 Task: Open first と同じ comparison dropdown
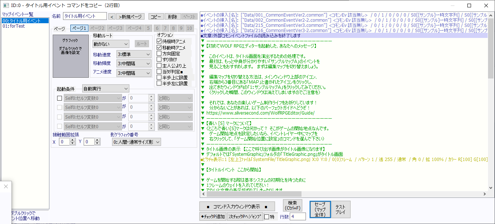click(175, 98)
